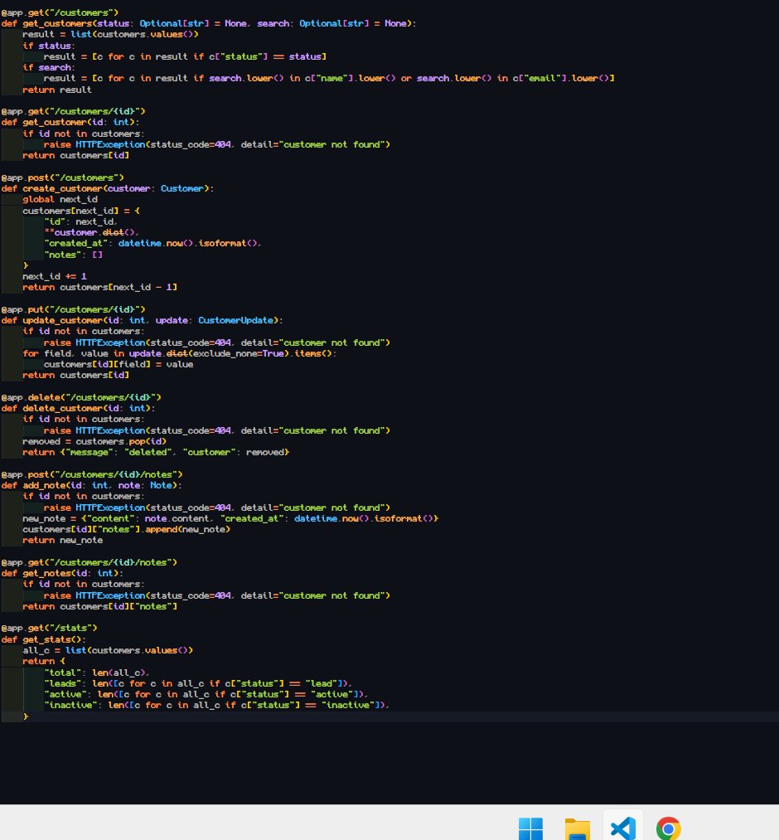
Task: Click the '"leads": len(...)' line
Action: (x=198, y=683)
